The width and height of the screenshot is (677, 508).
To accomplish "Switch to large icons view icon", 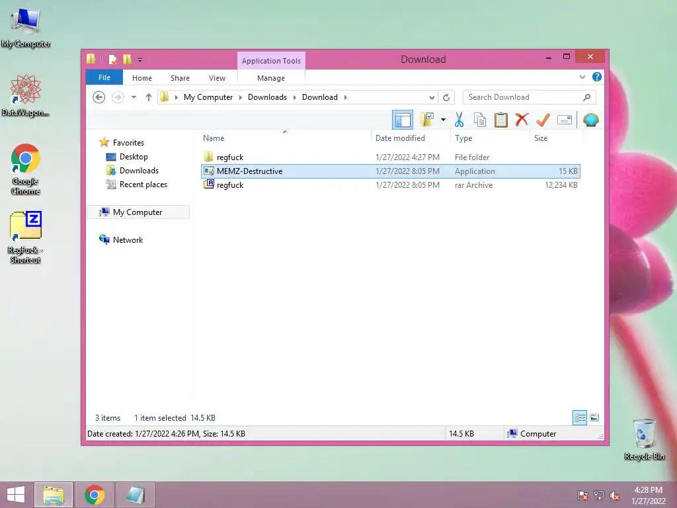I will 594,418.
